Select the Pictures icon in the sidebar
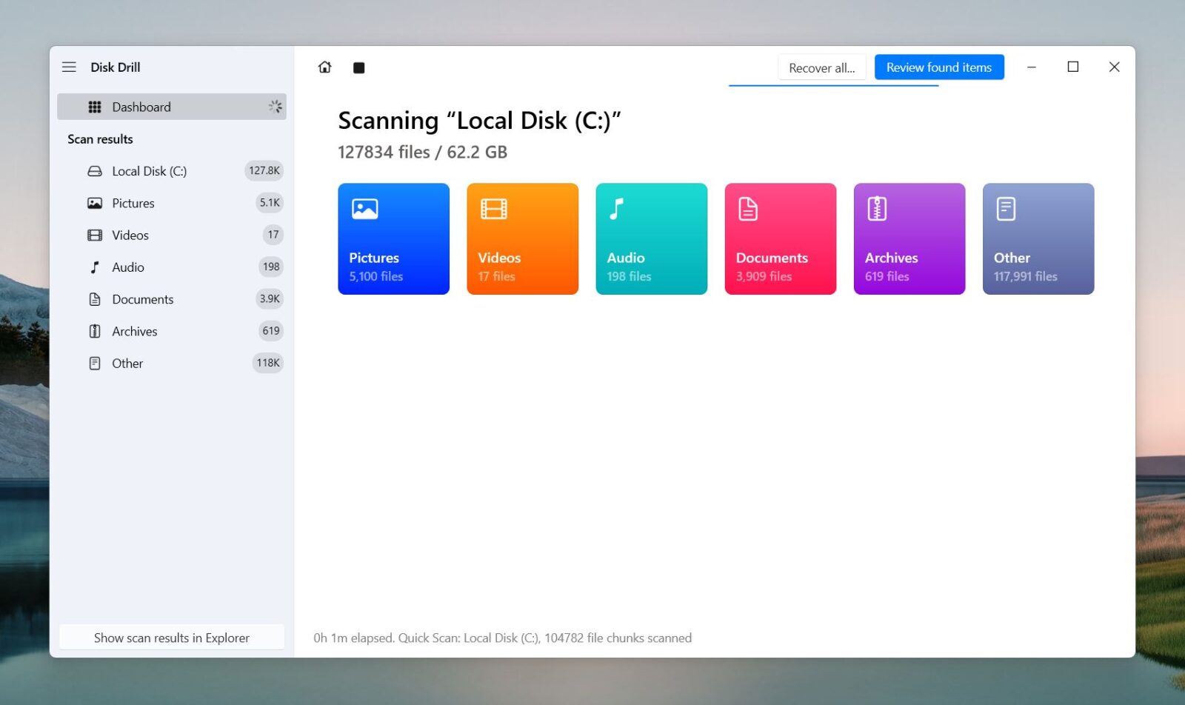The image size is (1185, 705). (93, 202)
